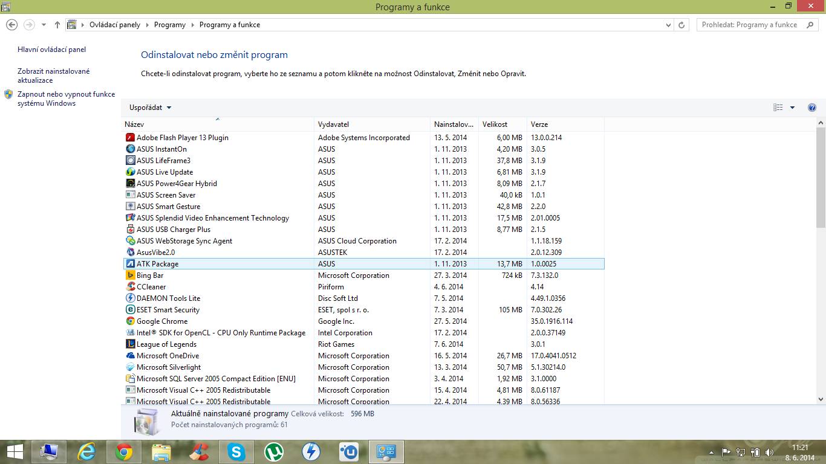The image size is (826, 464).
Task: Expand the view options dropdown arrow
Action: (x=793, y=108)
